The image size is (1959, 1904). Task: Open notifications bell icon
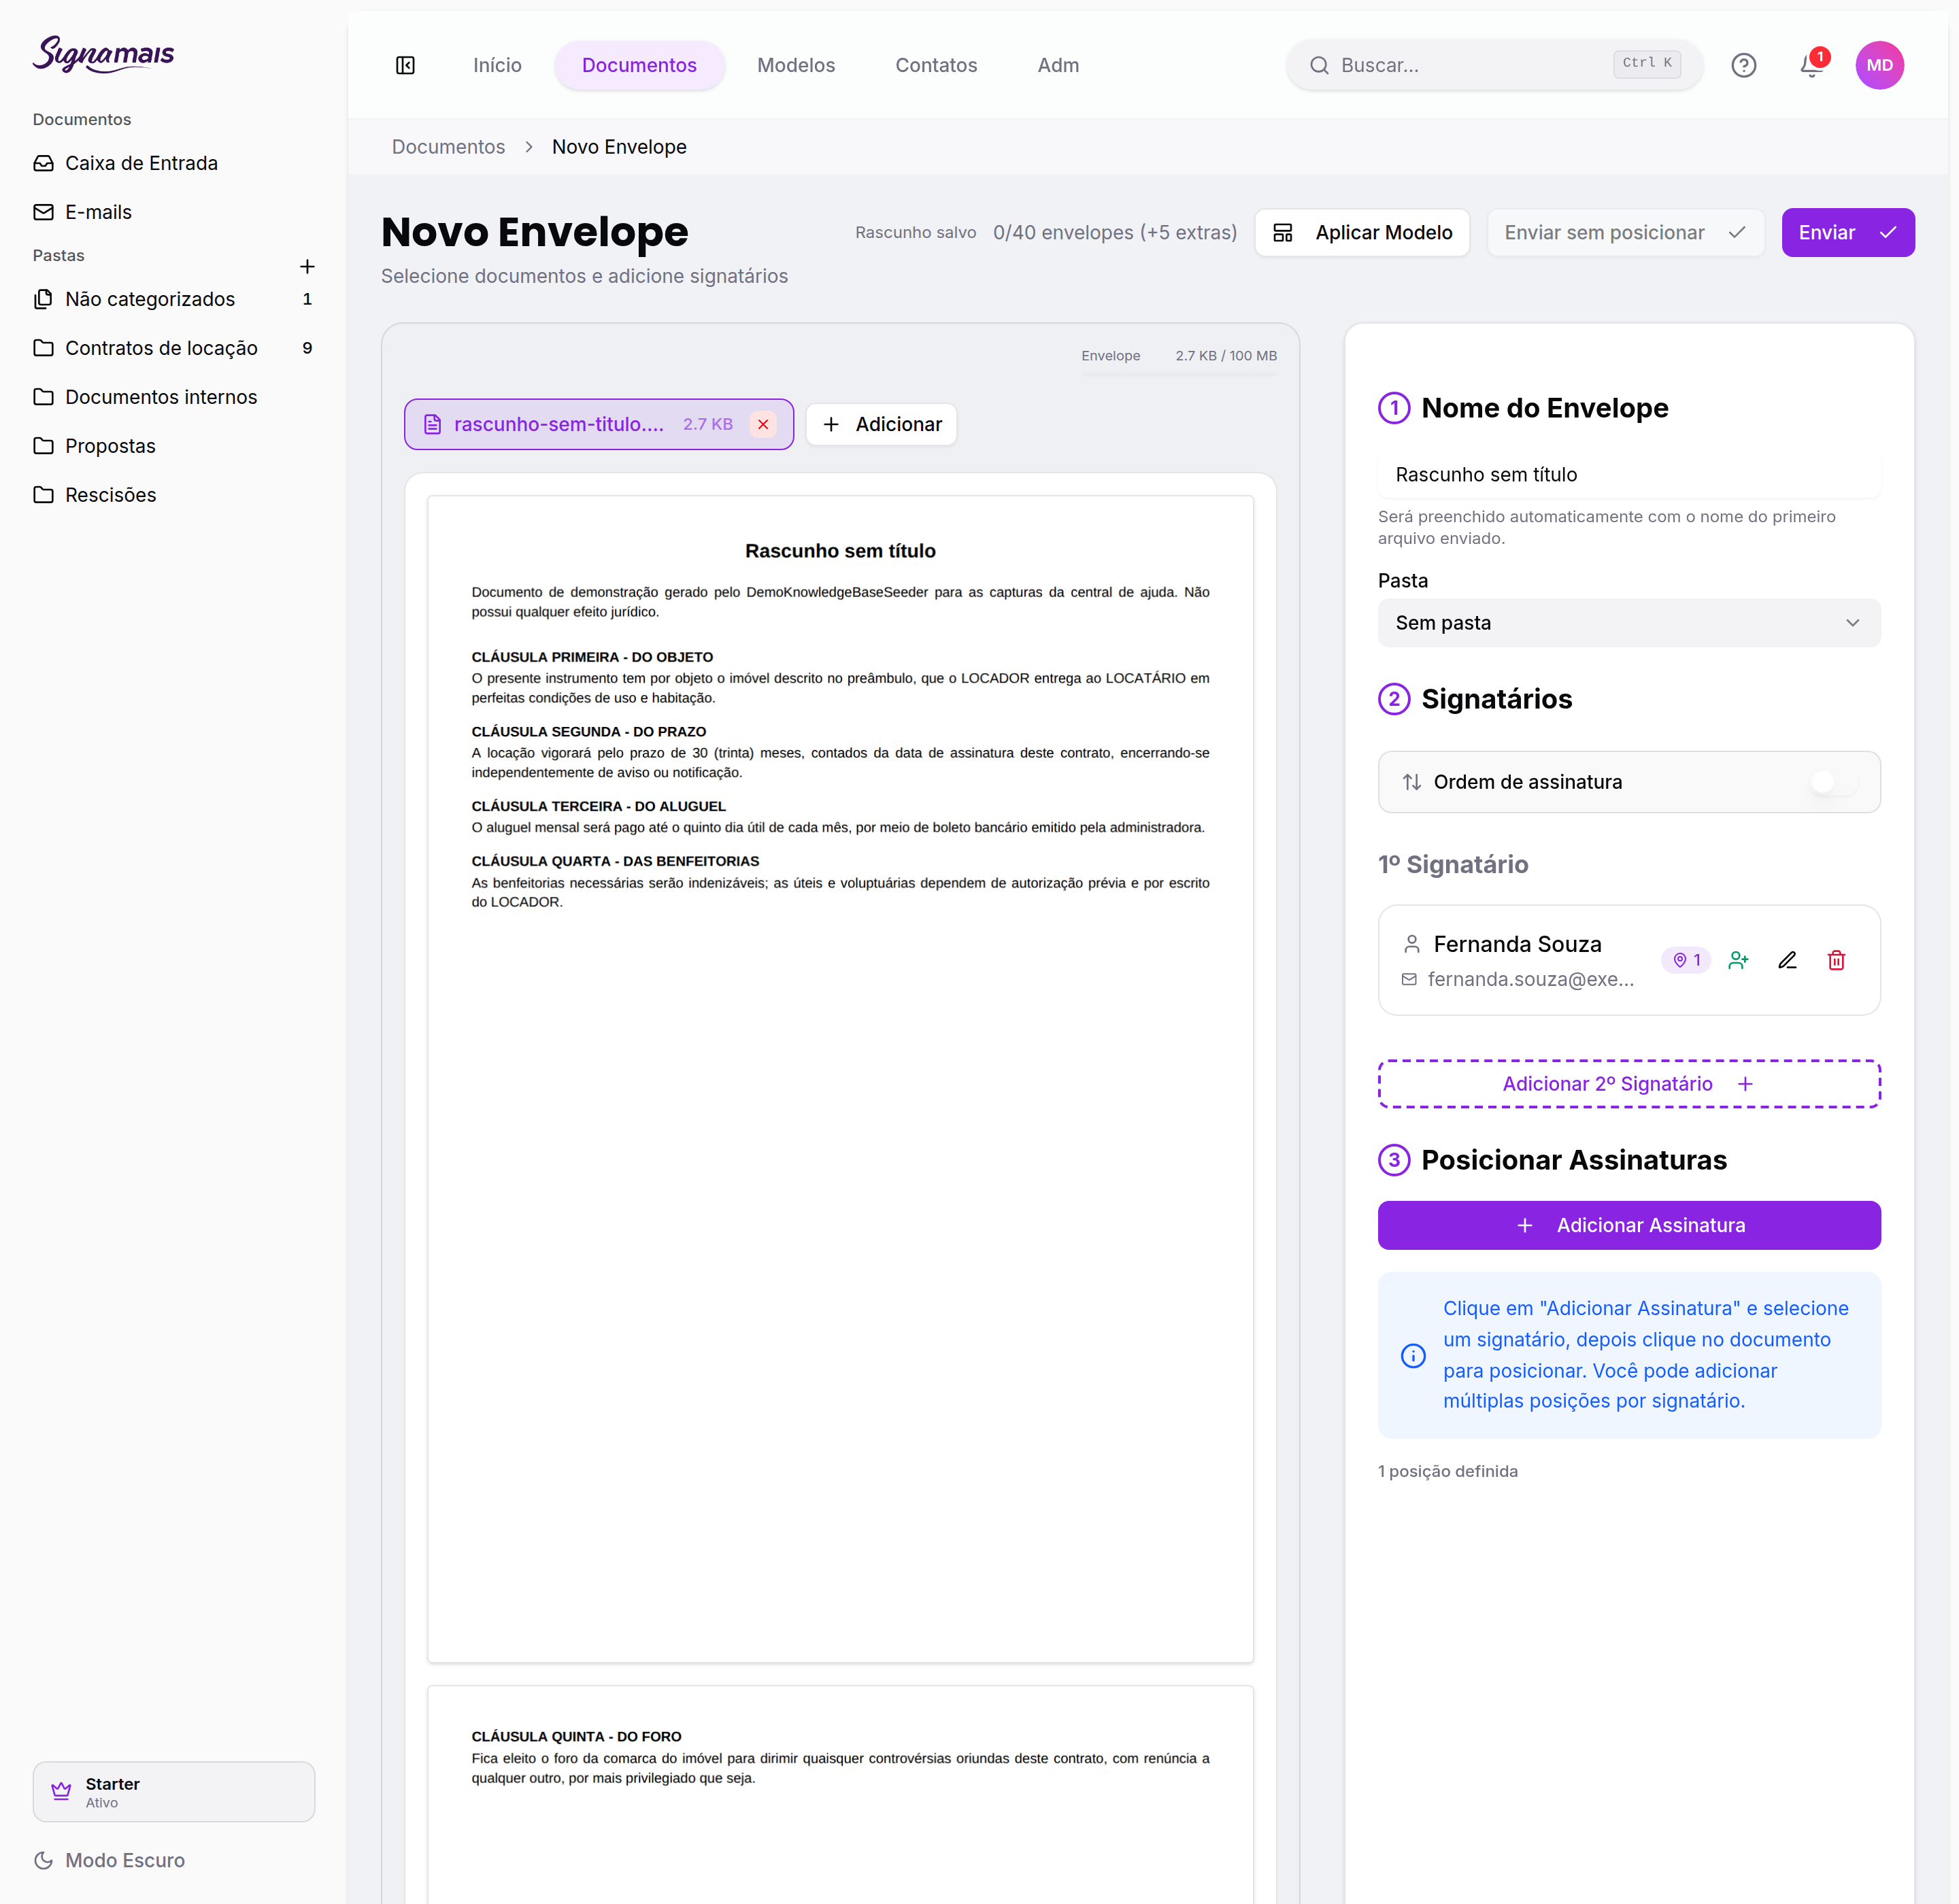[1811, 65]
